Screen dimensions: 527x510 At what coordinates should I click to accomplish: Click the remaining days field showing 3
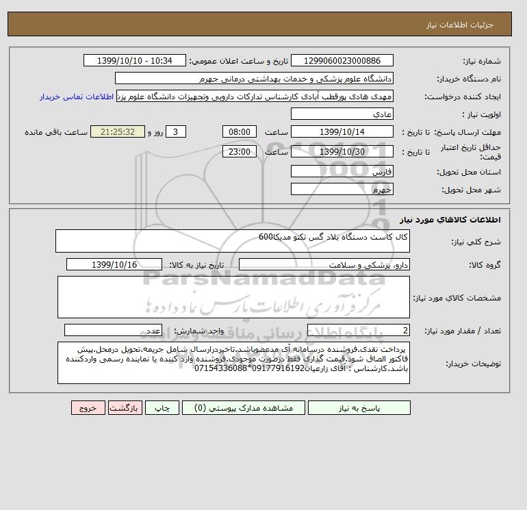[175, 132]
